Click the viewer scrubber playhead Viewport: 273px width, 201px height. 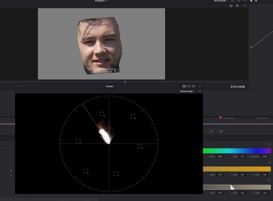click(x=125, y=82)
